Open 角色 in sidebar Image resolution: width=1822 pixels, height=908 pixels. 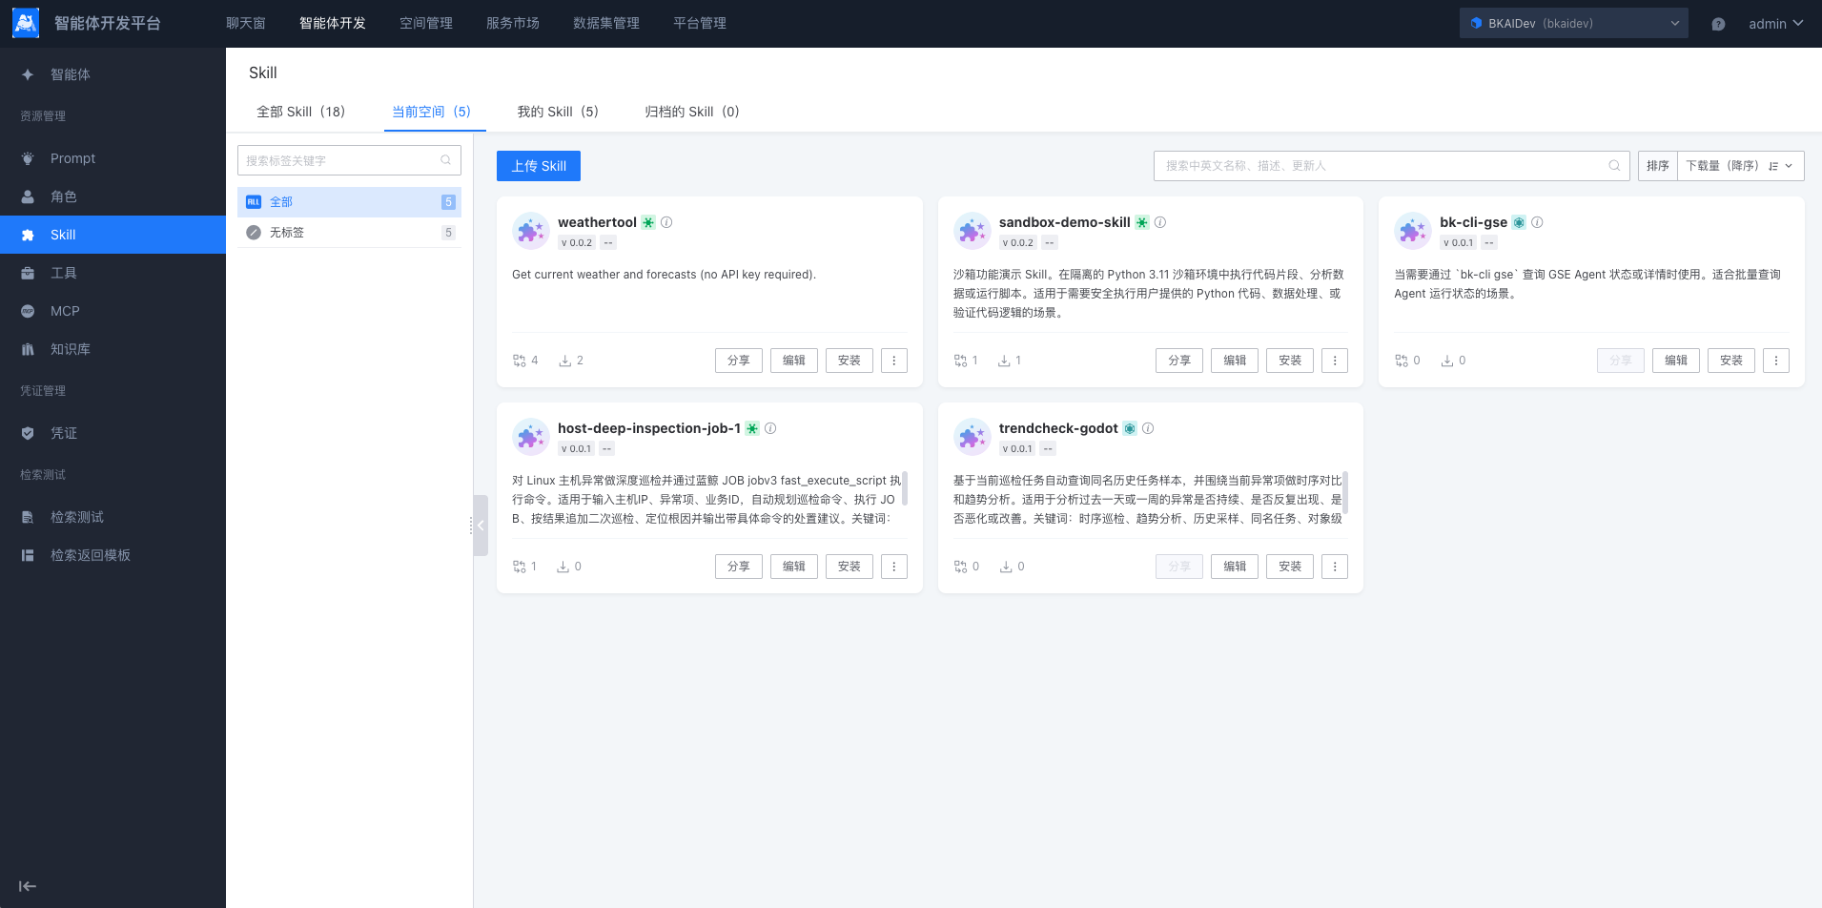pos(113,196)
